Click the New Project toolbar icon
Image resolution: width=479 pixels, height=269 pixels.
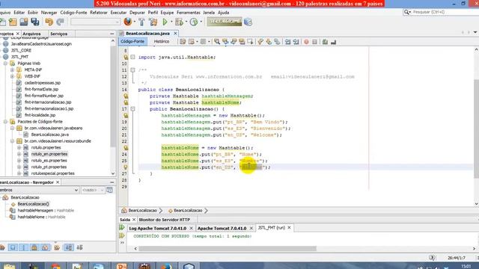click(13, 22)
